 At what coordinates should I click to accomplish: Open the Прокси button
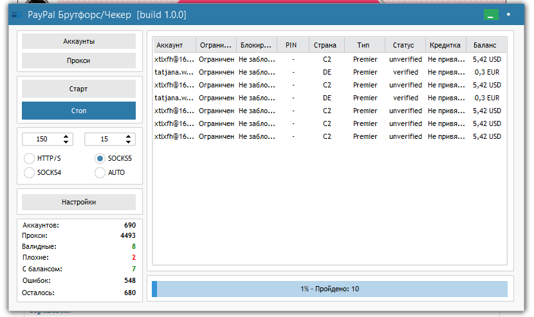(78, 60)
